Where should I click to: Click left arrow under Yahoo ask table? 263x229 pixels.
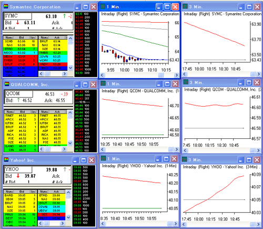coord(41,223)
